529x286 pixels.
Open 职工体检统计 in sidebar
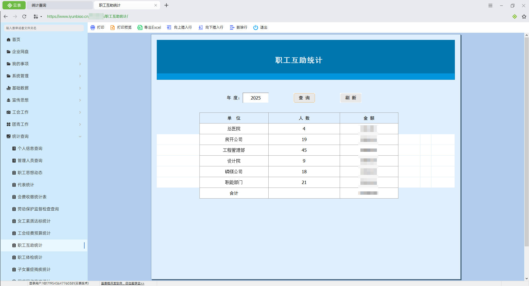[30, 257]
